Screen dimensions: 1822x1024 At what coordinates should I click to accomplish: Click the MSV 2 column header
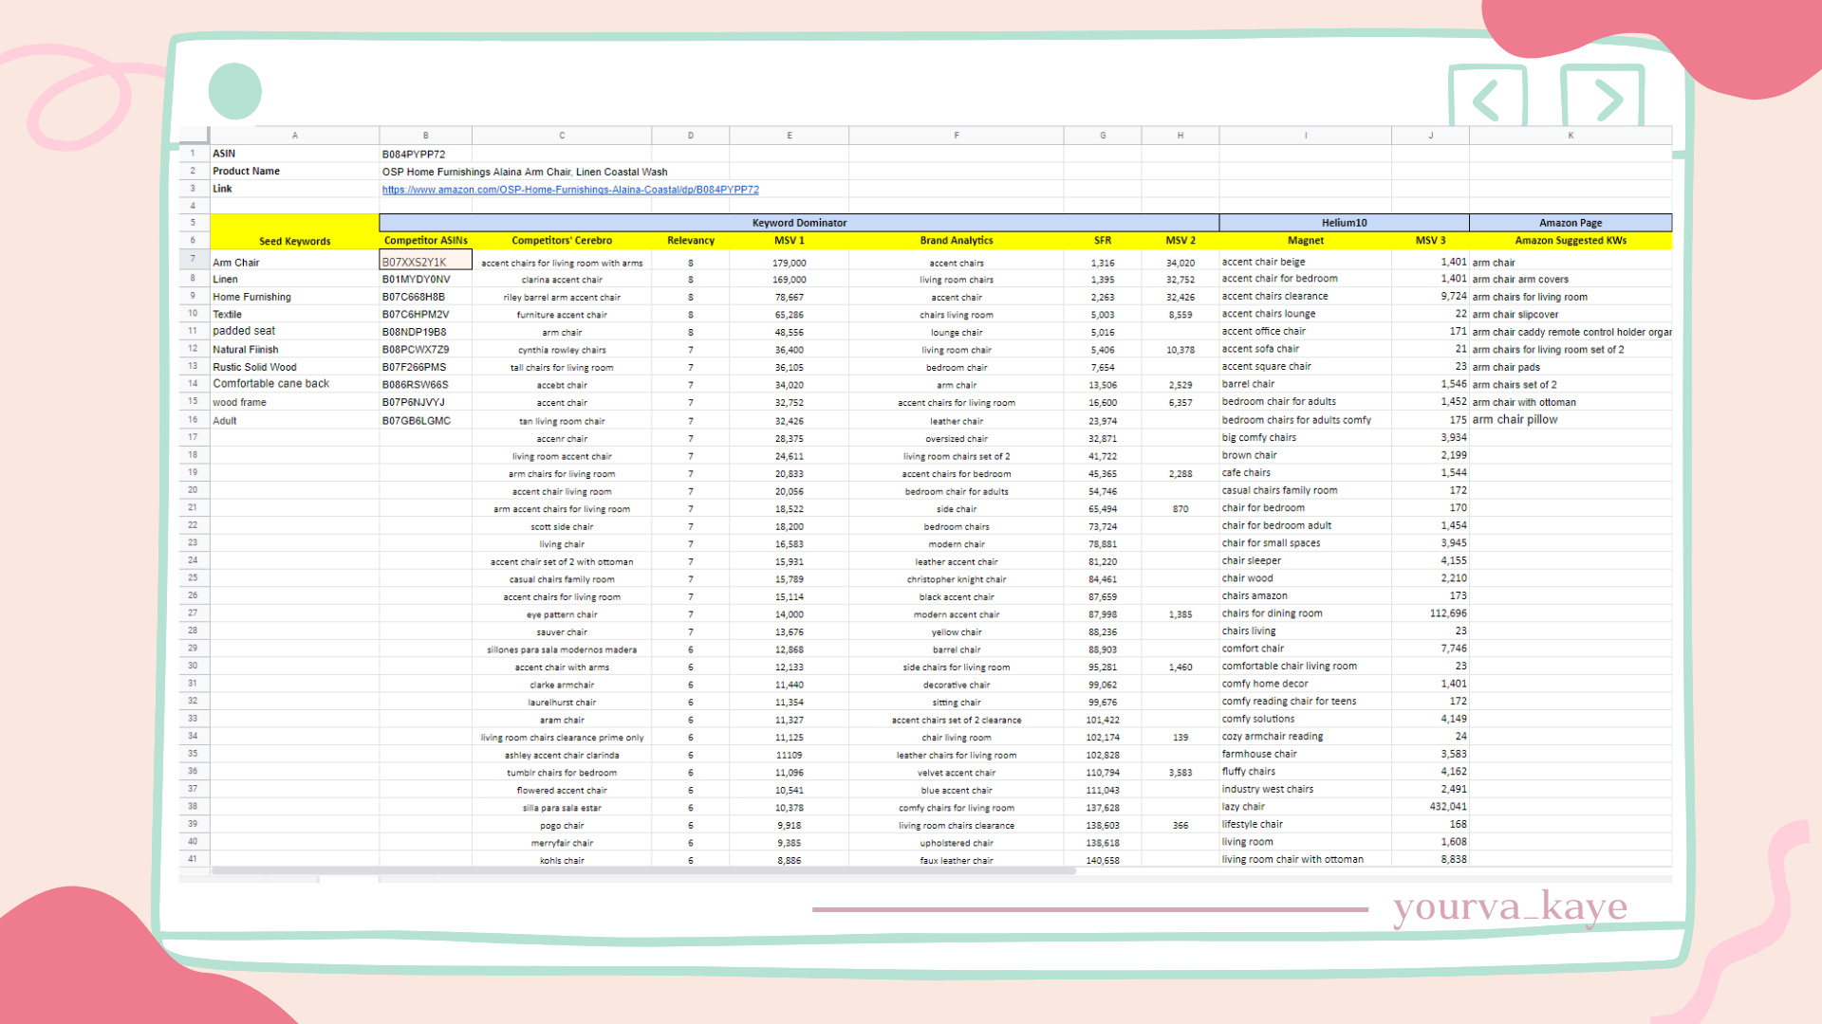coord(1181,241)
